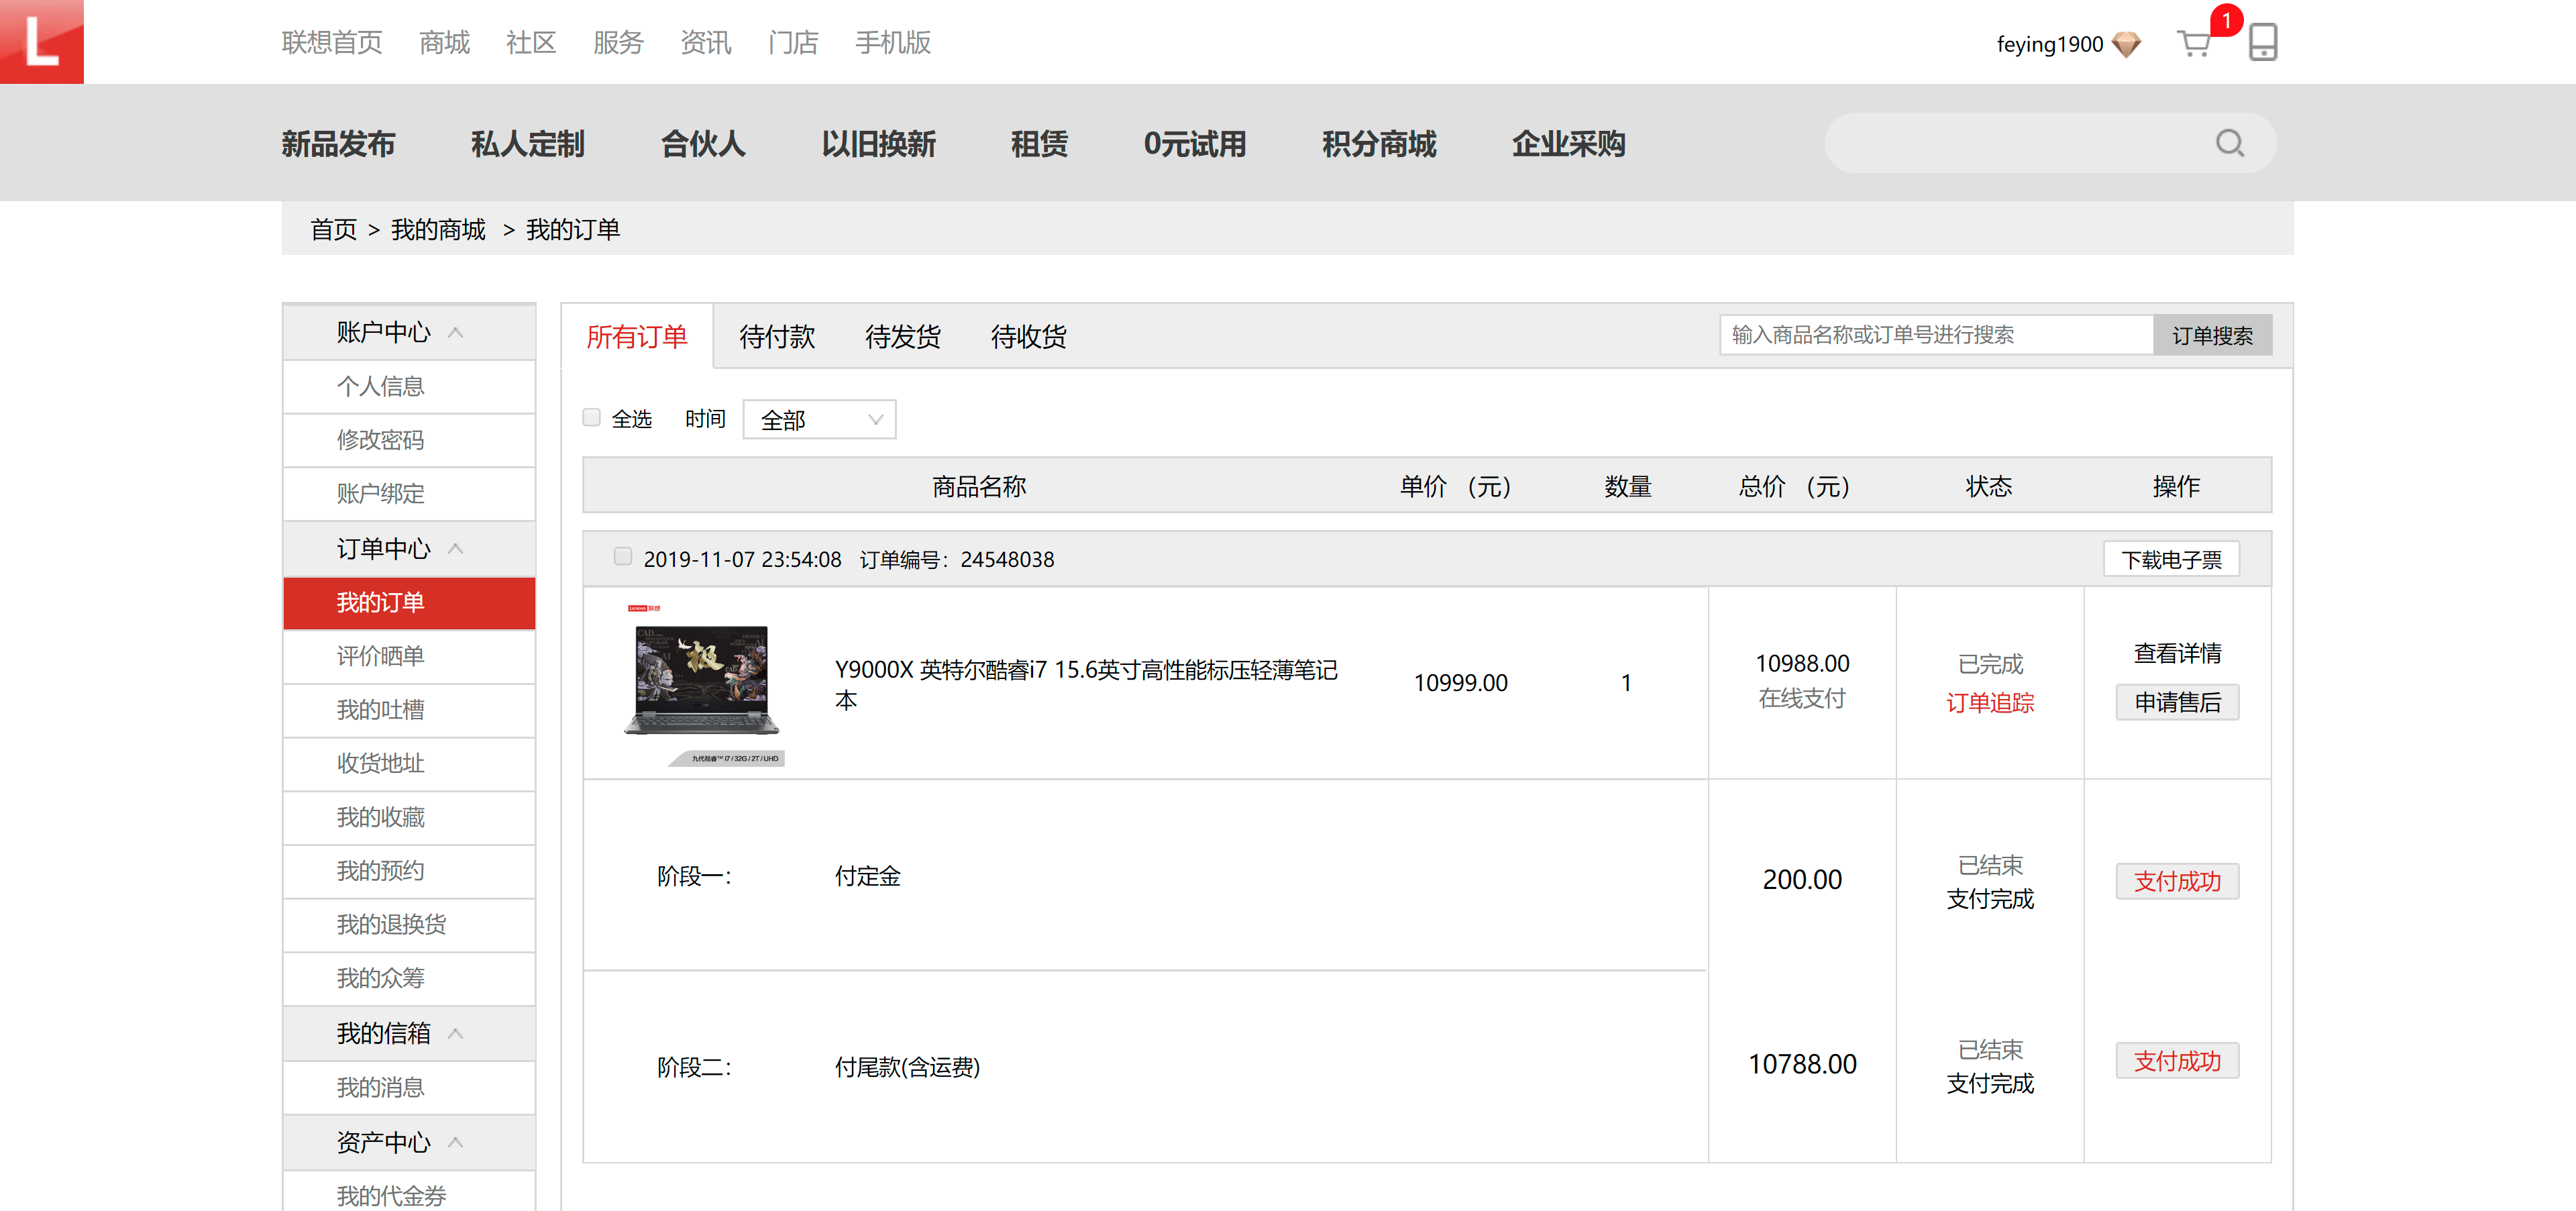This screenshot has width=2576, height=1211.
Task: Open 我的收藏 in the sidebar
Action: pyautogui.click(x=409, y=817)
